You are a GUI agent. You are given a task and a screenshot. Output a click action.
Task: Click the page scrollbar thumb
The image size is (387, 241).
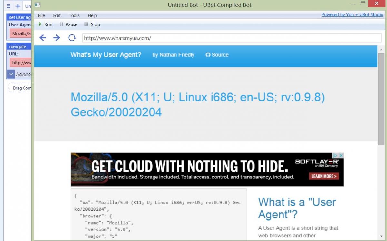(x=381, y=99)
